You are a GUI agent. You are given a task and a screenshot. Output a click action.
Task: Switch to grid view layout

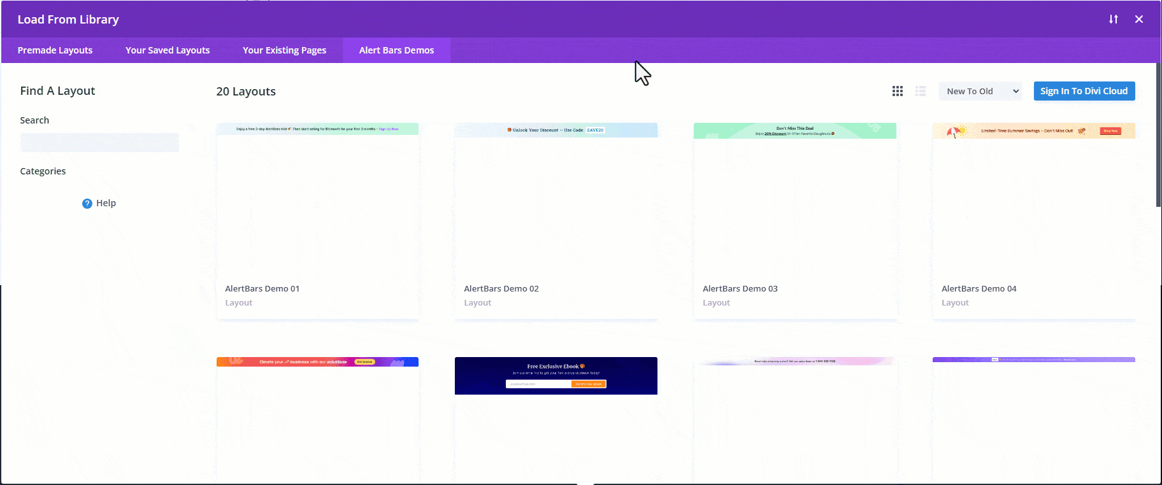897,91
